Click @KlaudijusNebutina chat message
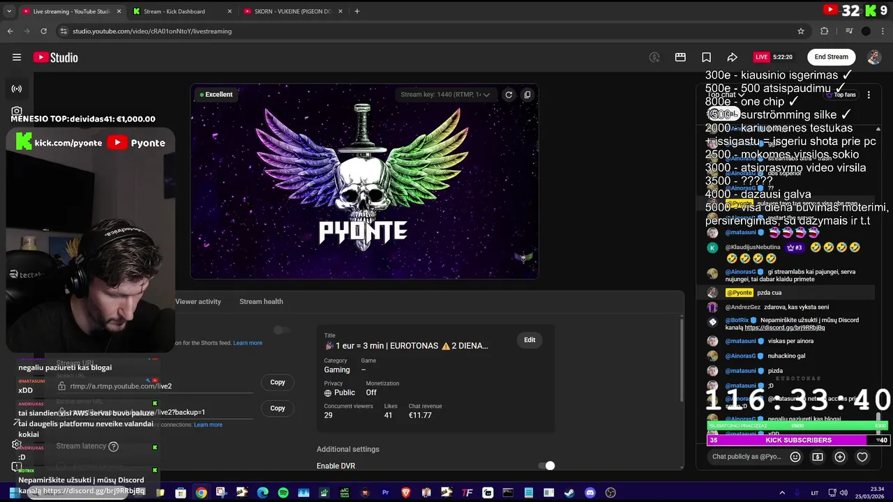 pos(786,252)
